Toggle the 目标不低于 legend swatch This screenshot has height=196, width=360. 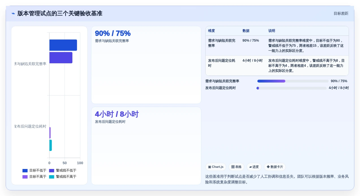tap(25, 171)
